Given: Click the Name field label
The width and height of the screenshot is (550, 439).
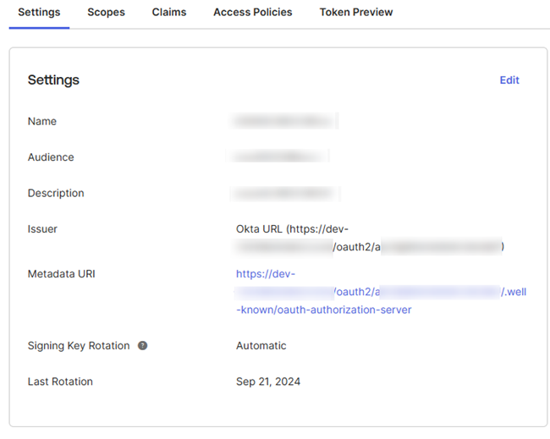Looking at the screenshot, I should pos(42,122).
